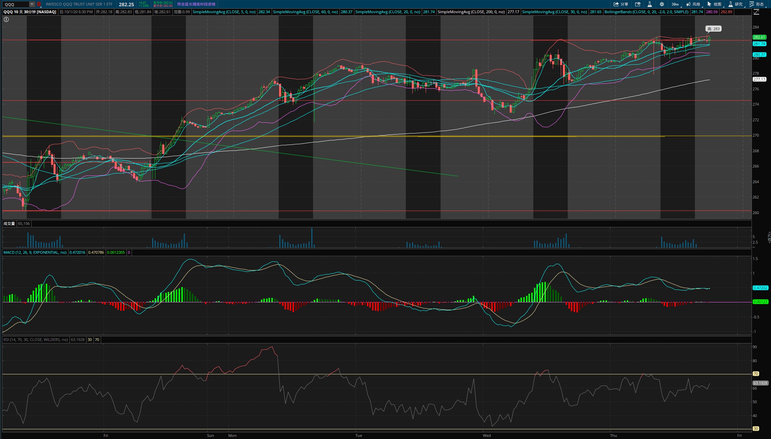The width and height of the screenshot is (771, 439).
Task: Click the QQQ symbol input field
Action: click(16, 4)
